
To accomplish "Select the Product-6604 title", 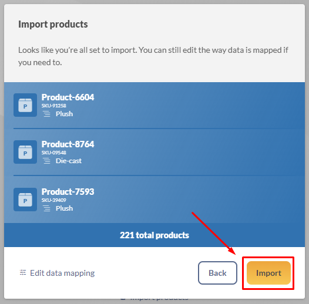I will pyautogui.click(x=68, y=97).
